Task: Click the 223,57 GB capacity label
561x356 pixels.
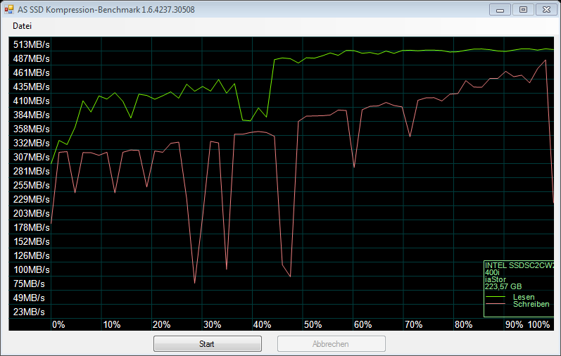Action: click(503, 286)
